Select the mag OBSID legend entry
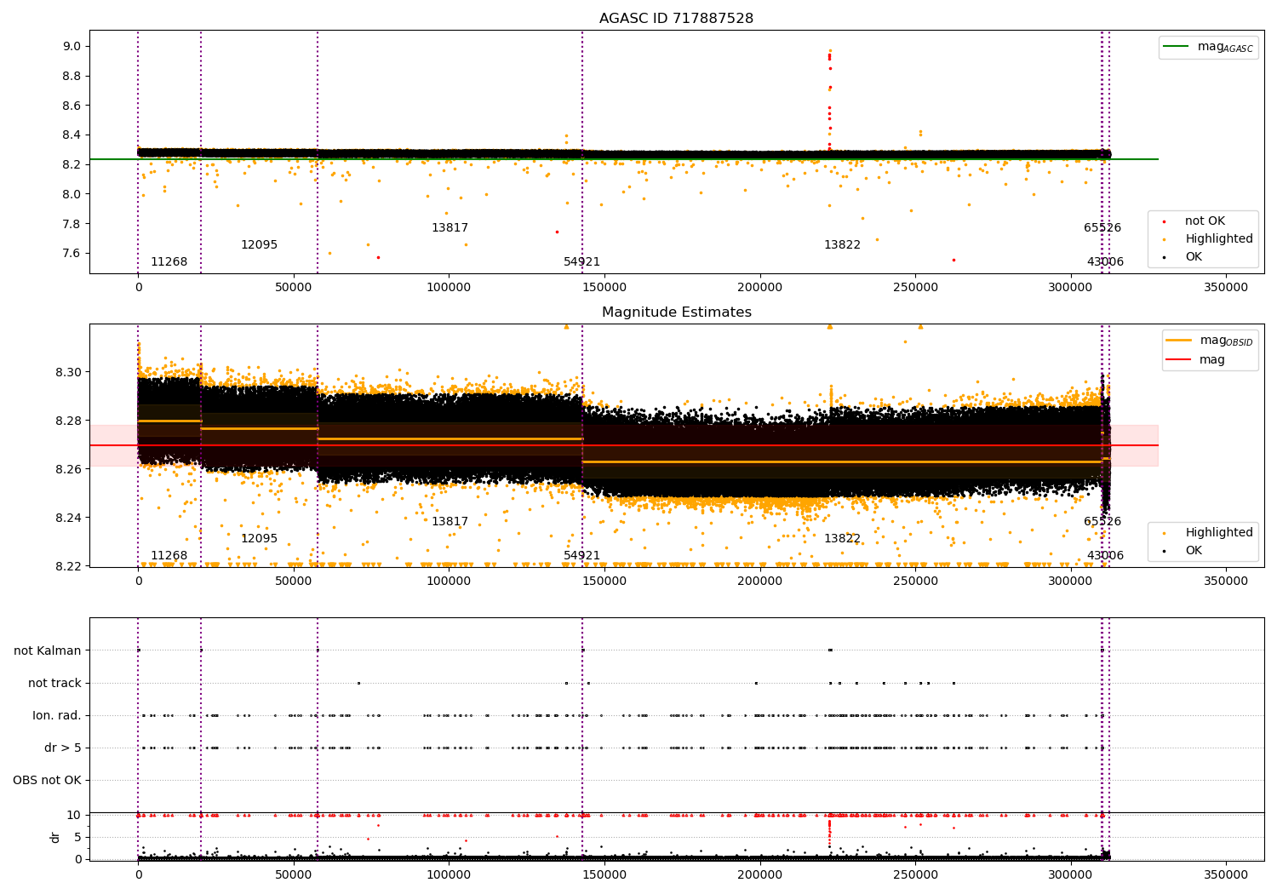Viewport: 1277px width, 894px height. point(1210,341)
